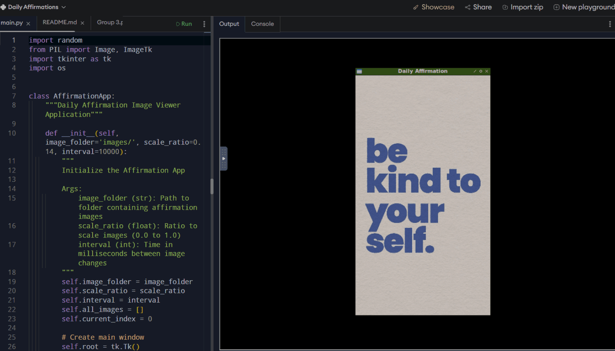
Task: Click the 'Args:' docstring line
Action: [x=72, y=189]
